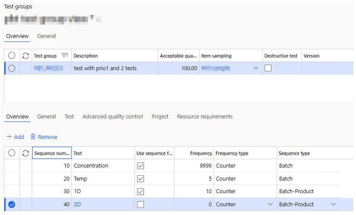Viewport: 356px width, 215px height.
Task: Open the Resource requirements tab
Action: point(205,116)
